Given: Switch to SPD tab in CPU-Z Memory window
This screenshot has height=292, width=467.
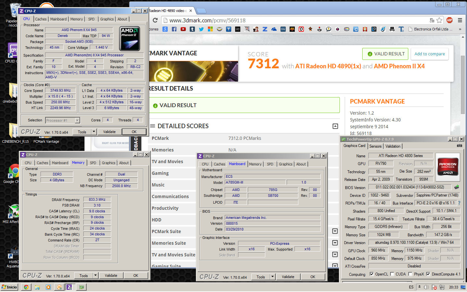Looking at the screenshot, I should [93, 163].
